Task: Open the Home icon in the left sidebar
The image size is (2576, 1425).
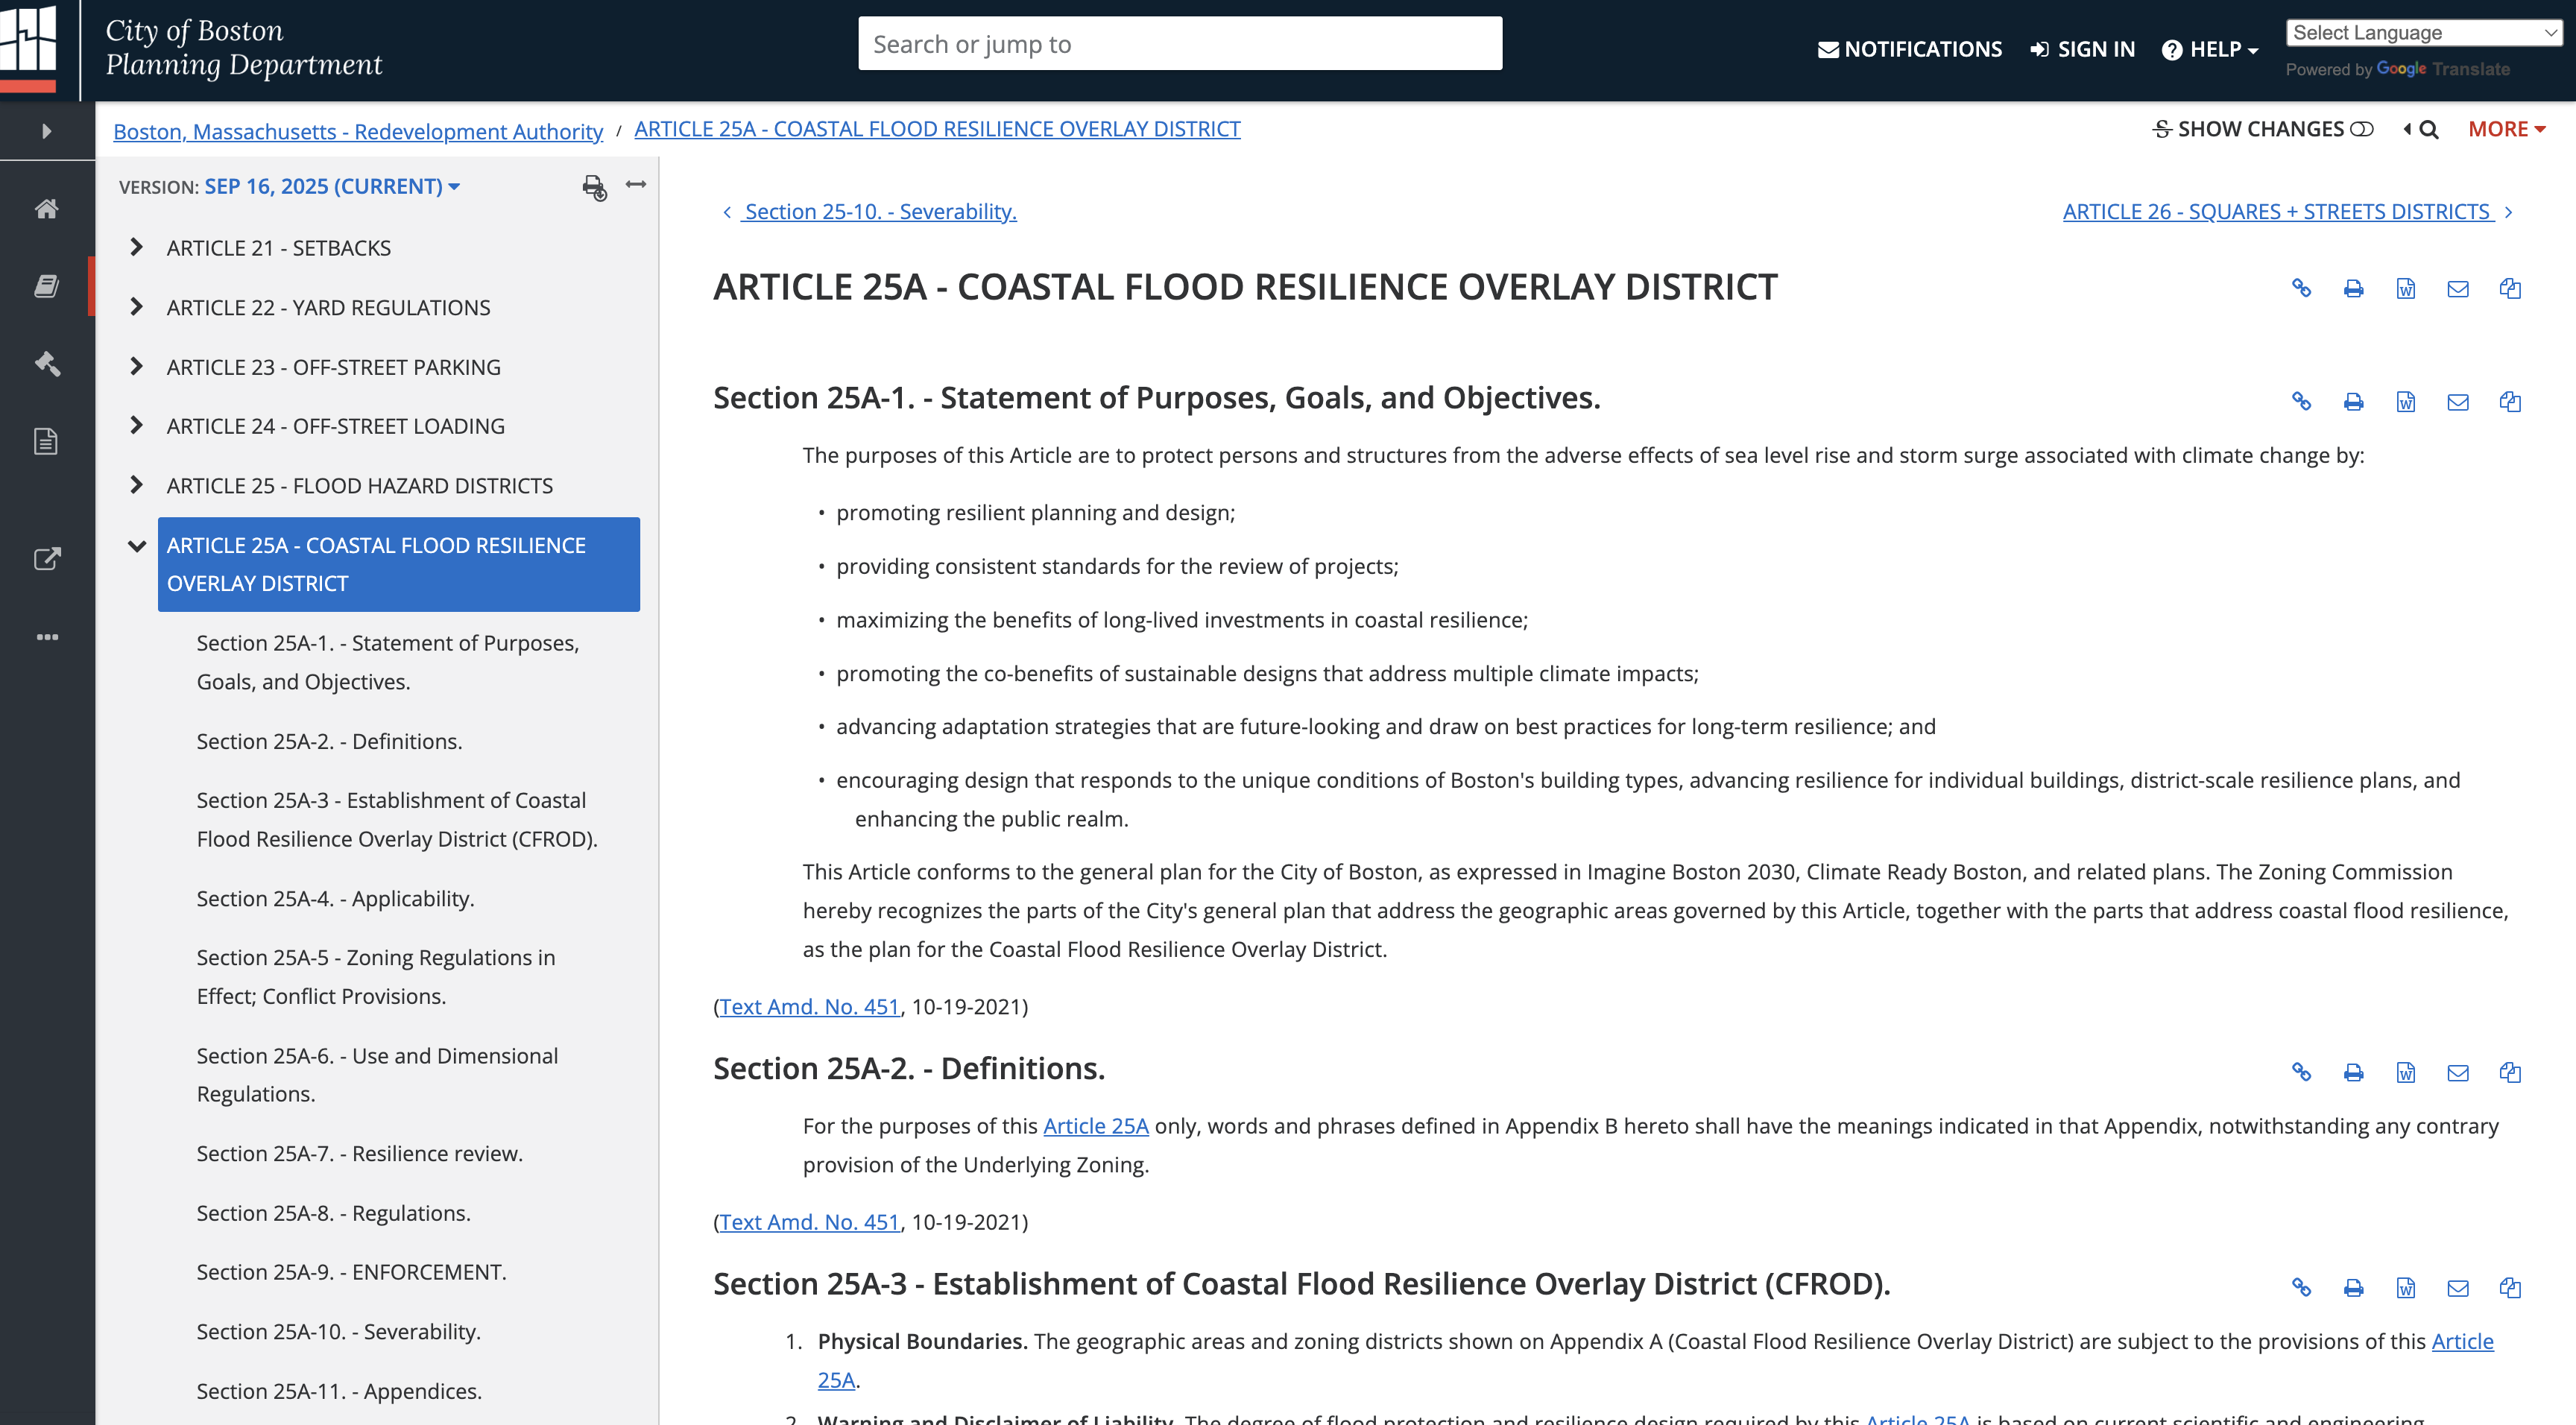Action: [47, 209]
